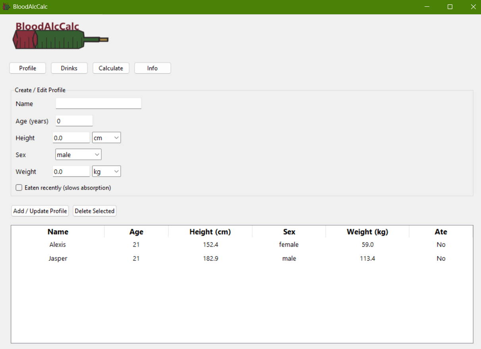
Task: Click Jasper's height value 182.9
Action: coord(211,259)
